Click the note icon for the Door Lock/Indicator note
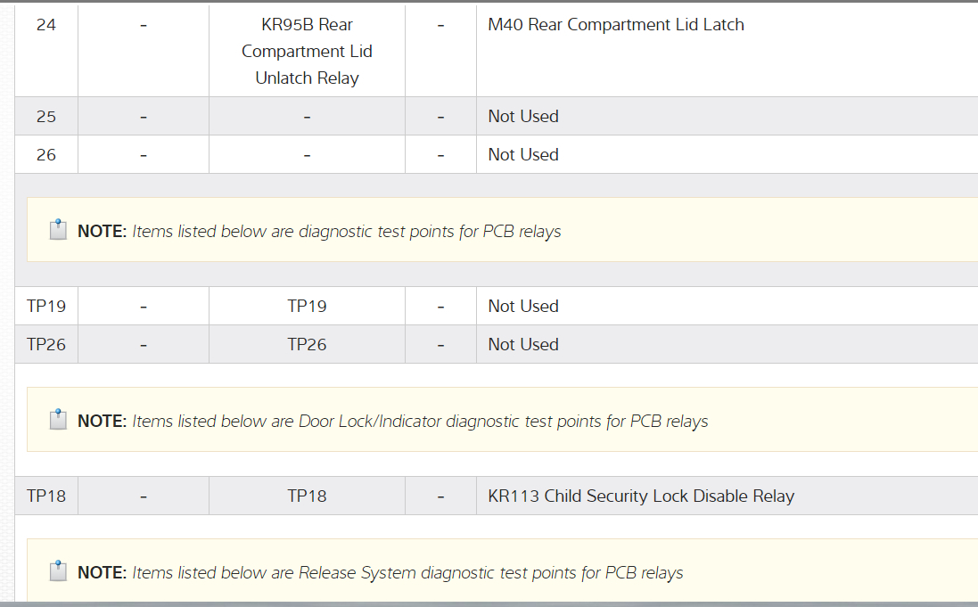This screenshot has width=978, height=607. pos(58,420)
